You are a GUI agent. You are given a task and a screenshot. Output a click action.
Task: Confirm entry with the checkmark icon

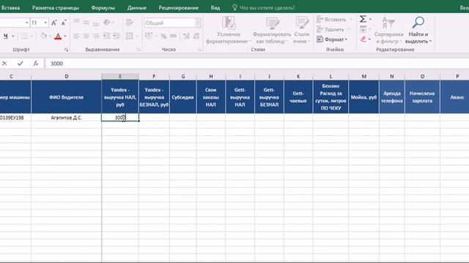tap(20, 64)
